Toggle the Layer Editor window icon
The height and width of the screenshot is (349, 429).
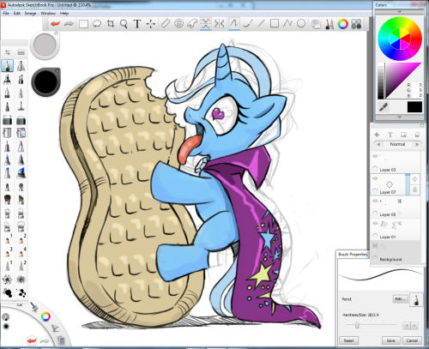tap(316, 24)
